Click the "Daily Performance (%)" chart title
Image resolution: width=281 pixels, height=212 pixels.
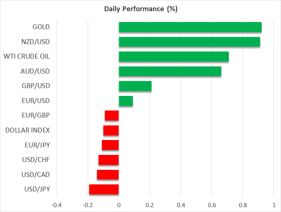point(140,9)
